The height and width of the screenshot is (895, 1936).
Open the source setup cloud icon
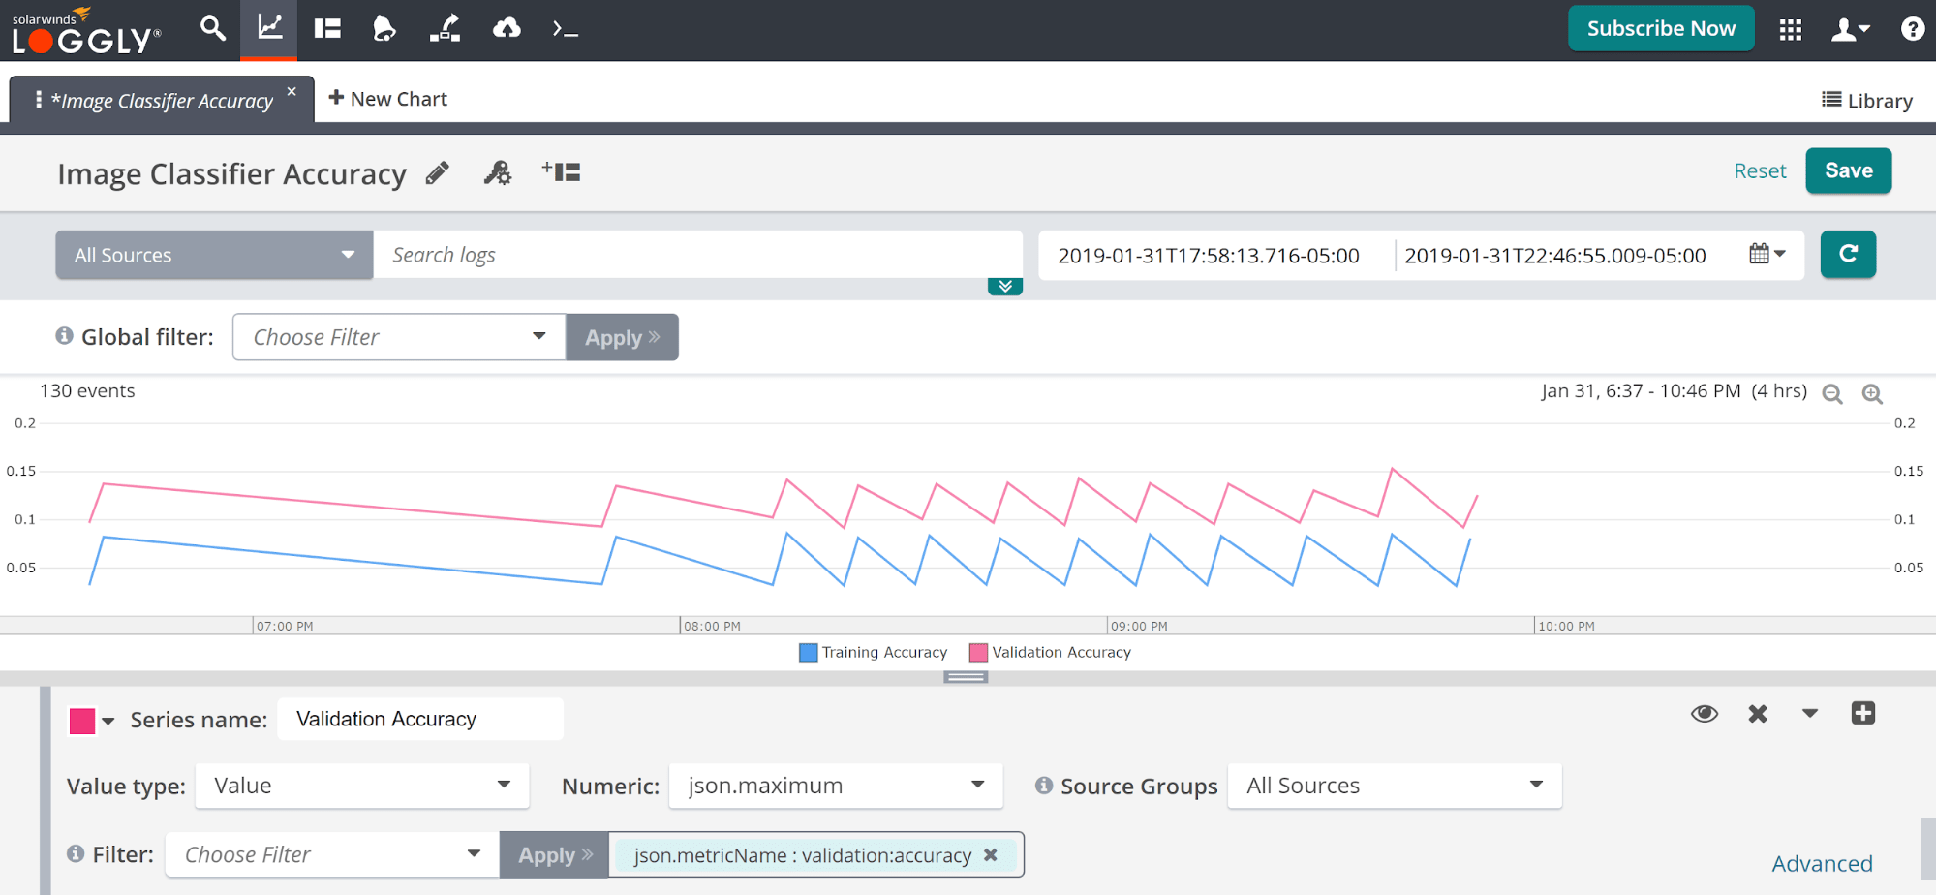click(x=506, y=29)
